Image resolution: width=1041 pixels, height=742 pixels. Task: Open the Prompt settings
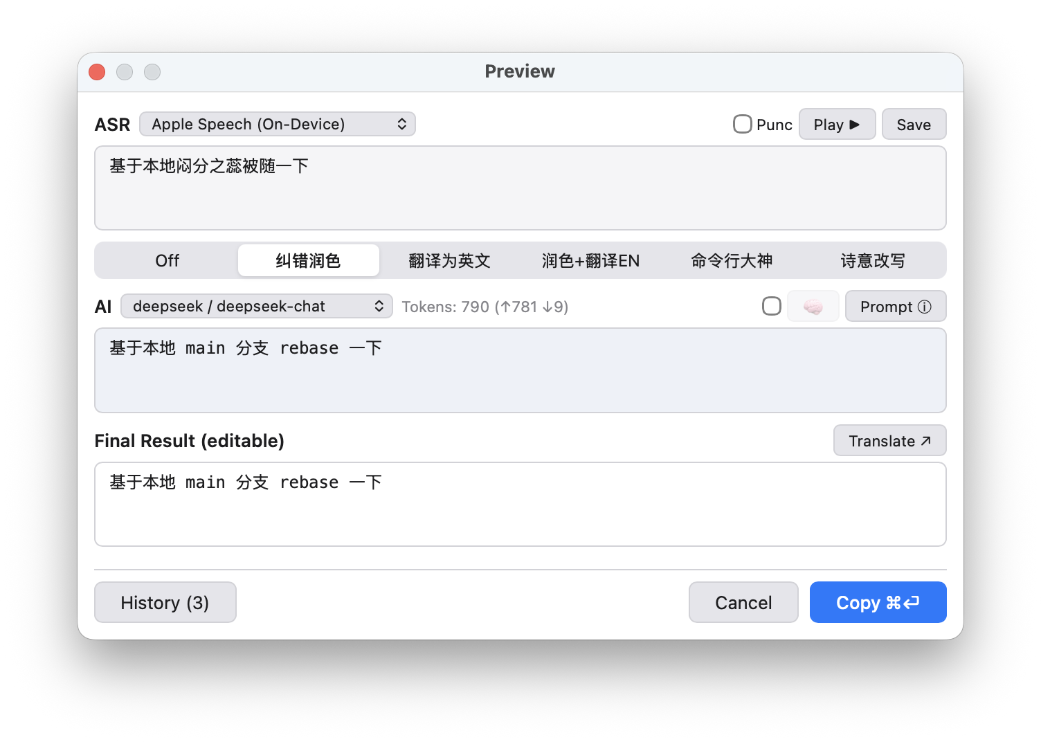[x=895, y=306]
